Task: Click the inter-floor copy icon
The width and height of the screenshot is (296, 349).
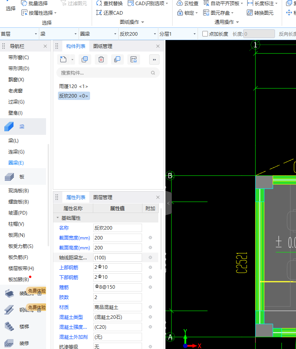Action: tap(117, 59)
